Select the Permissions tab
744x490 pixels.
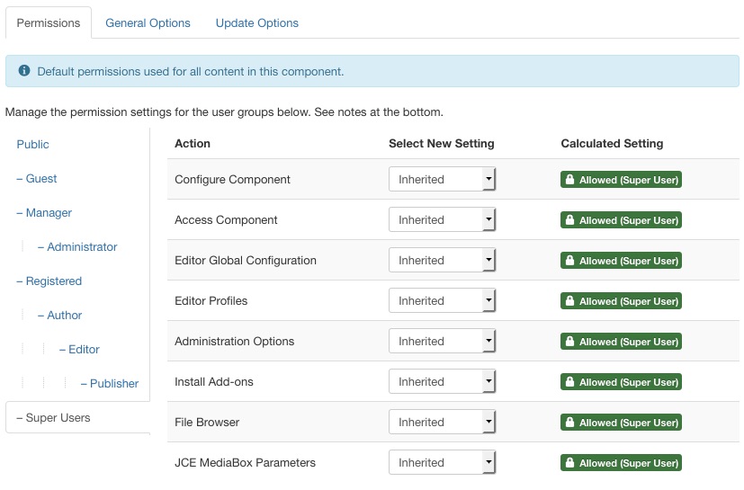(49, 23)
